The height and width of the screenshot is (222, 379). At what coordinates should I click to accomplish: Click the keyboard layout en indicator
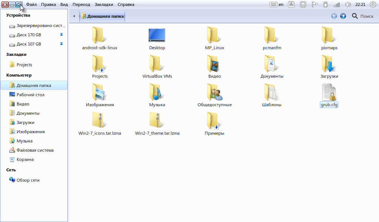[x=276, y=4]
